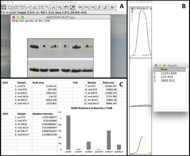Click lane 7 box on the tubulin band
190x156 pixels.
pyautogui.click(x=34, y=69)
